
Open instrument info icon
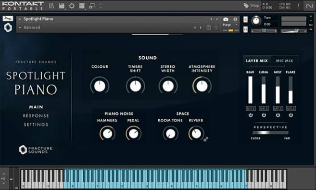(235, 19)
